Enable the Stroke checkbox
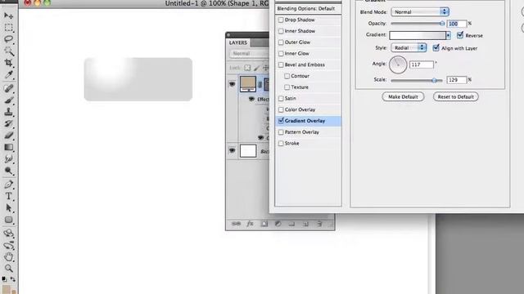524x294 pixels. pos(281,144)
